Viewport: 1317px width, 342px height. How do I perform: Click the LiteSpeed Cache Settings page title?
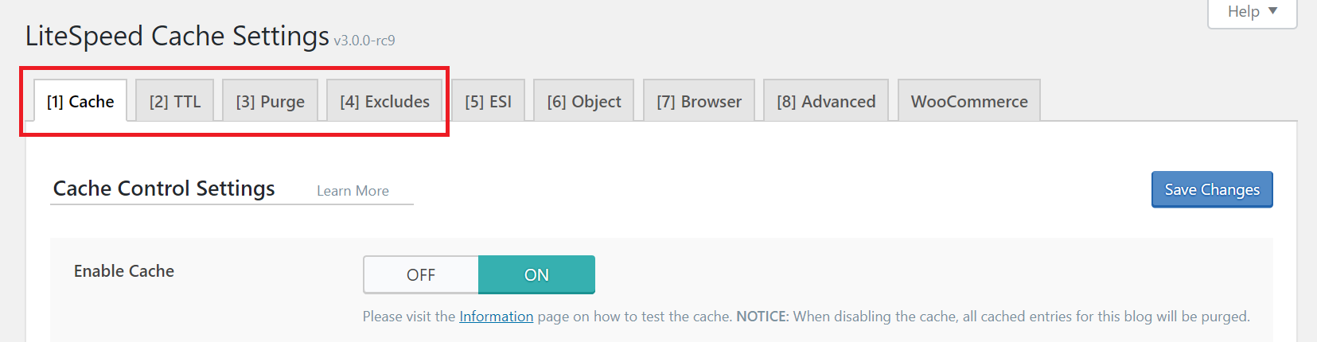click(177, 36)
